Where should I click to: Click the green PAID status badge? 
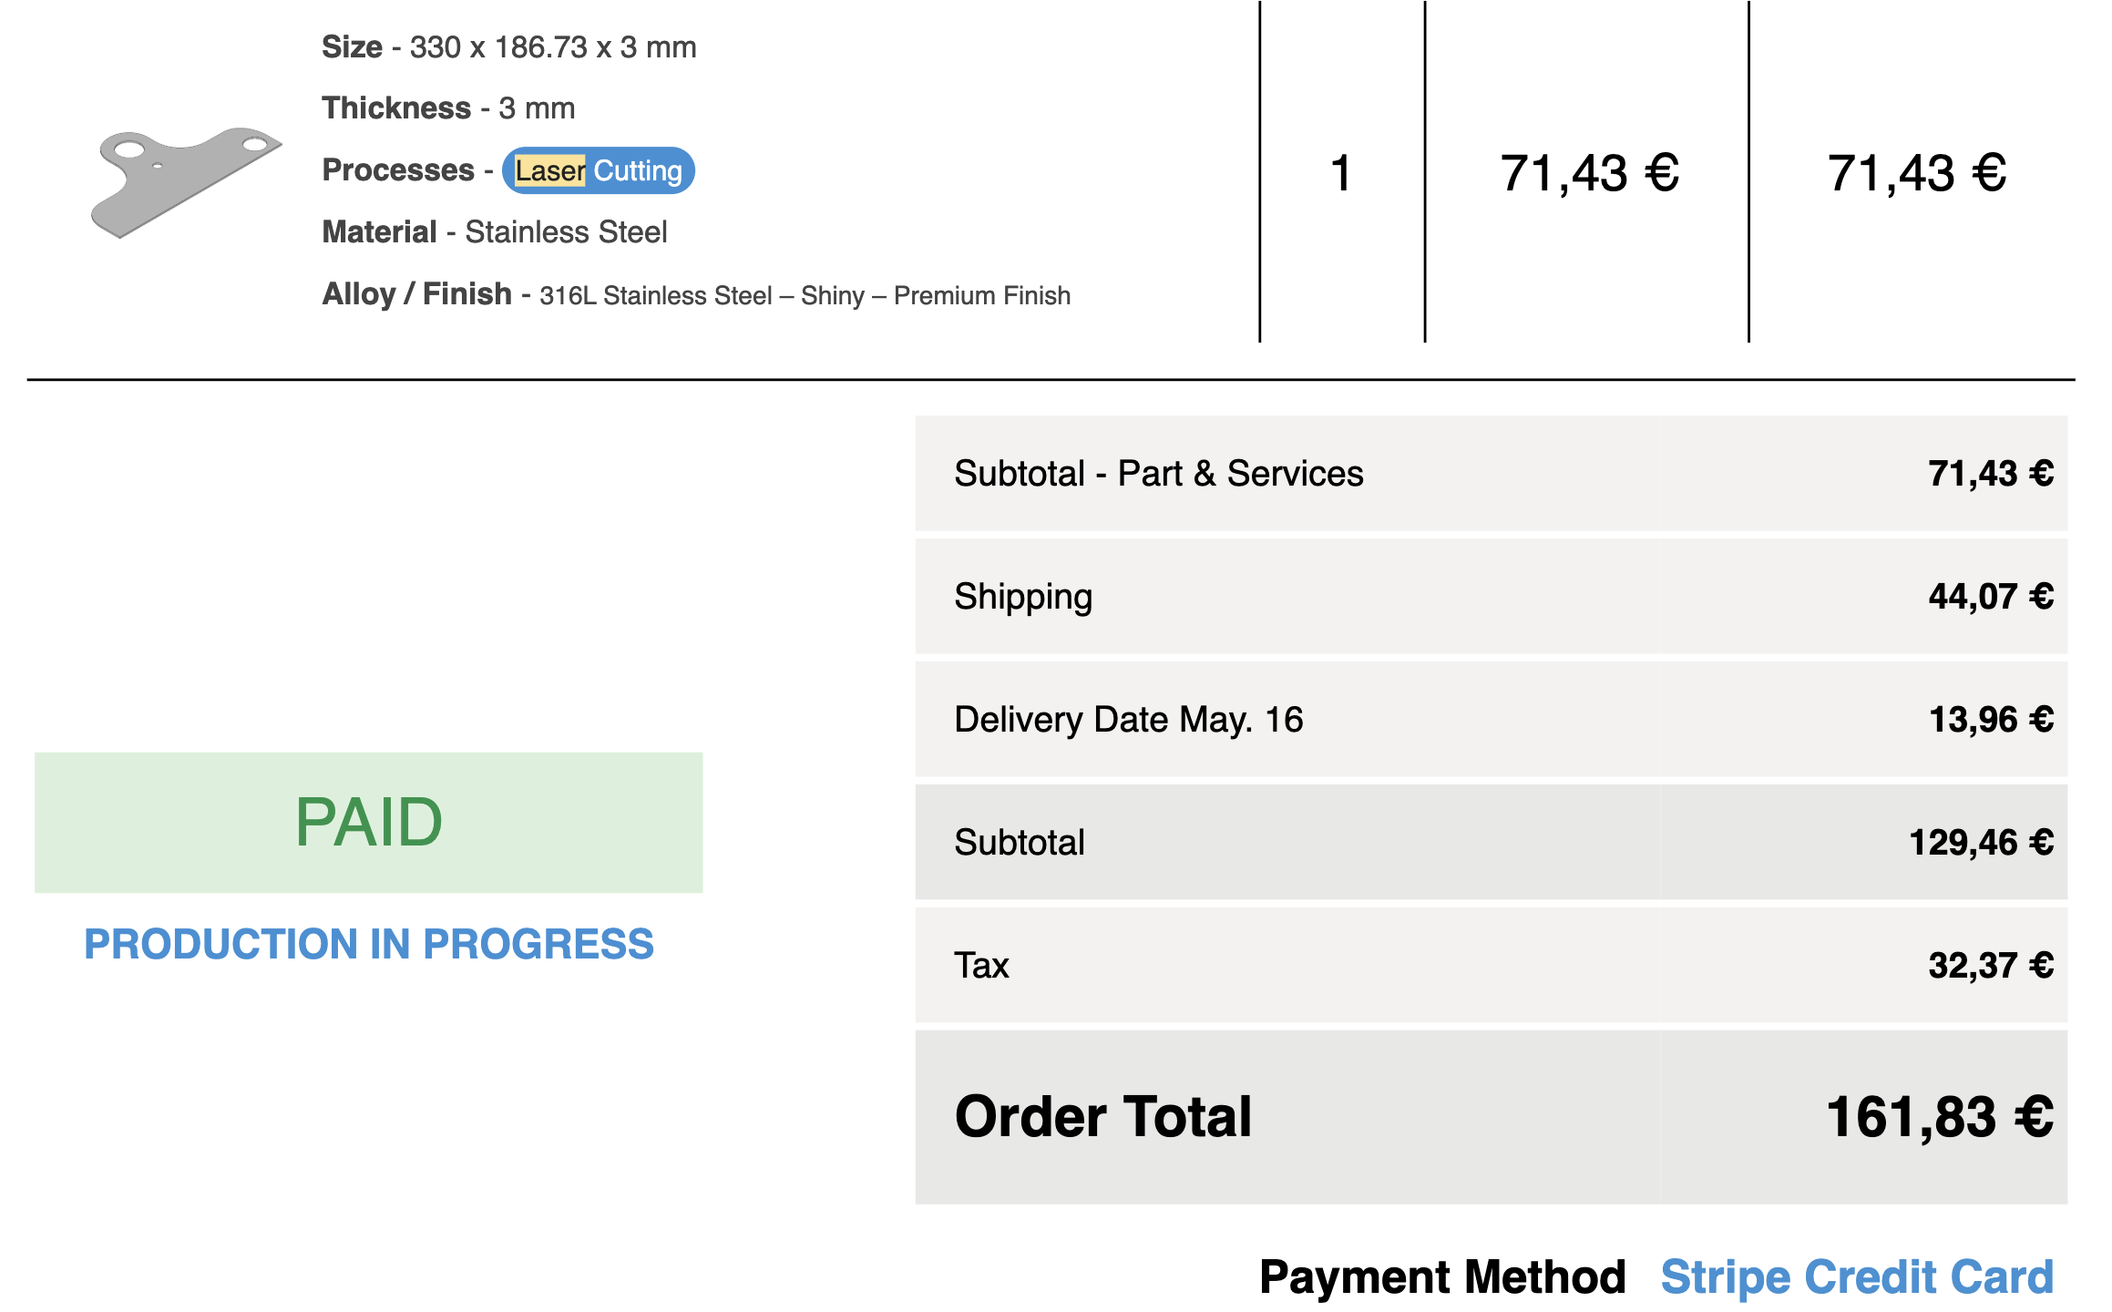pos(369,823)
